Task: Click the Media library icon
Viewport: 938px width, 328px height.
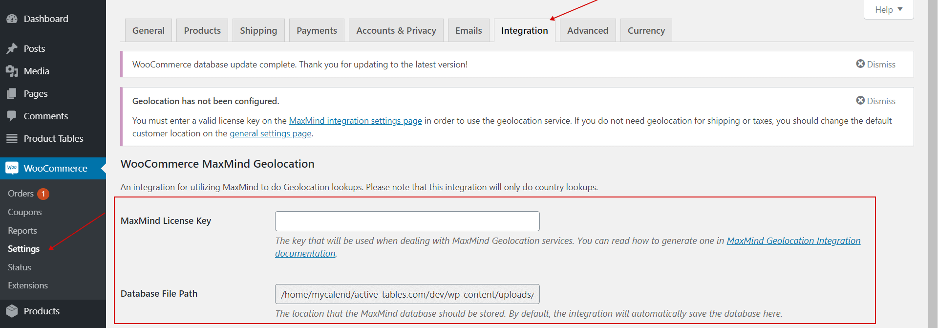Action: tap(12, 71)
